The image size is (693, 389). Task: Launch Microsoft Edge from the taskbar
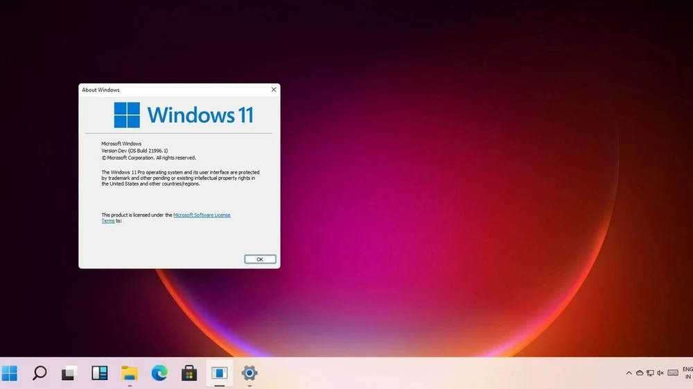(x=159, y=373)
